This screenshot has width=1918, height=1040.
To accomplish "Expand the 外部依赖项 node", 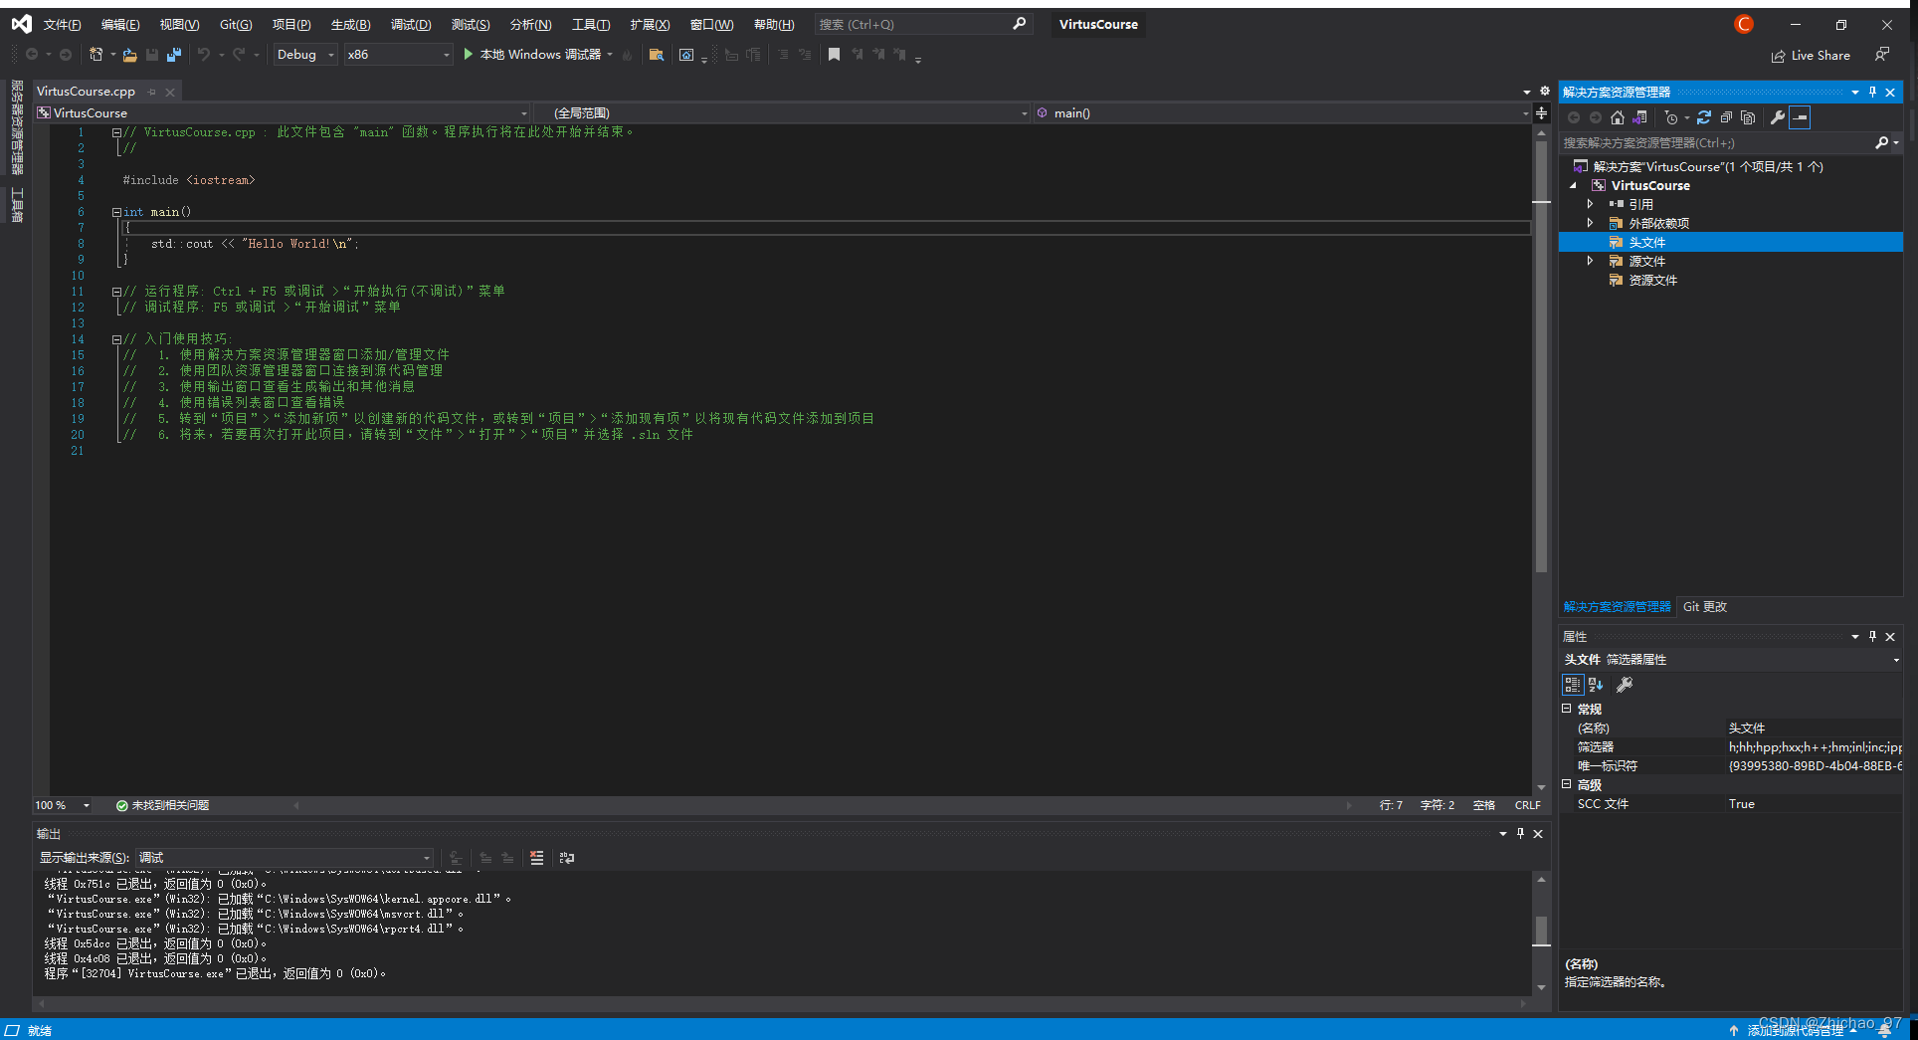I will 1591,223.
